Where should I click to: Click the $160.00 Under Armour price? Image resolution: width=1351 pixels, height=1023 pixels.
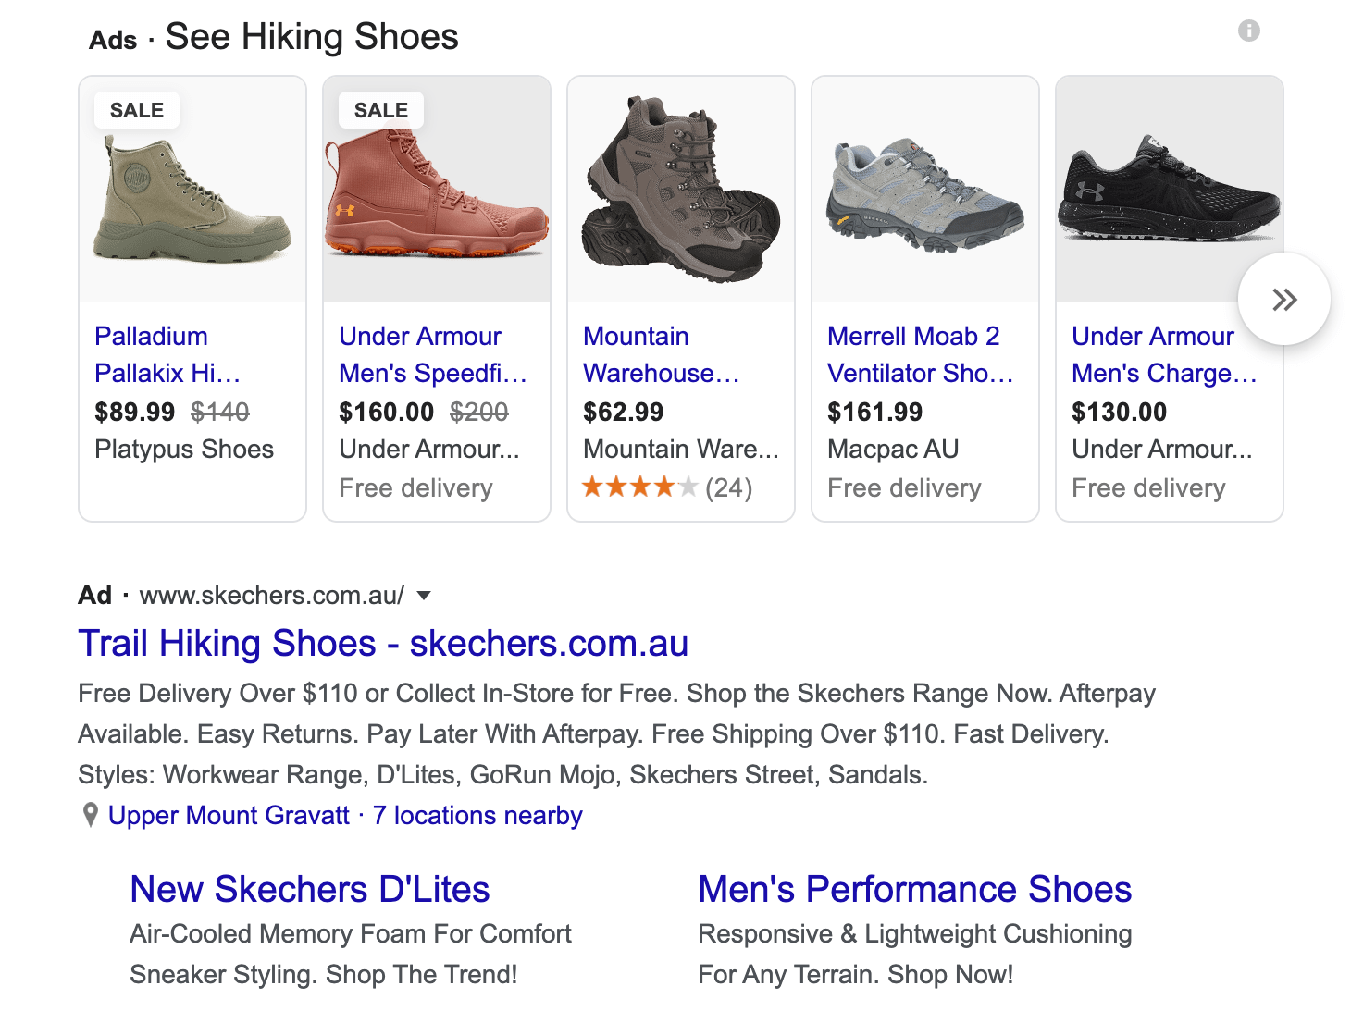coord(387,412)
